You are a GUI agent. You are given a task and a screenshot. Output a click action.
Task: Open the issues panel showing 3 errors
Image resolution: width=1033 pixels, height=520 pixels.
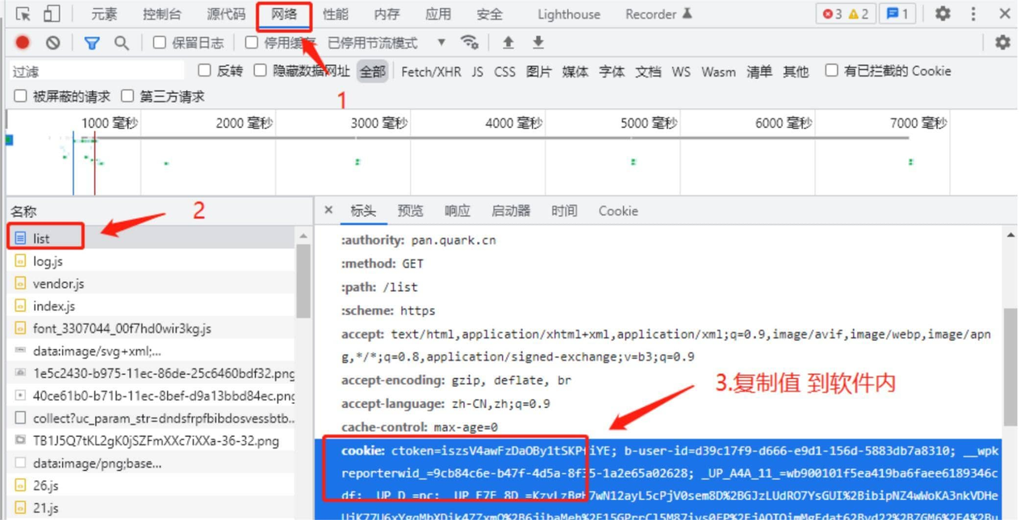(x=828, y=13)
